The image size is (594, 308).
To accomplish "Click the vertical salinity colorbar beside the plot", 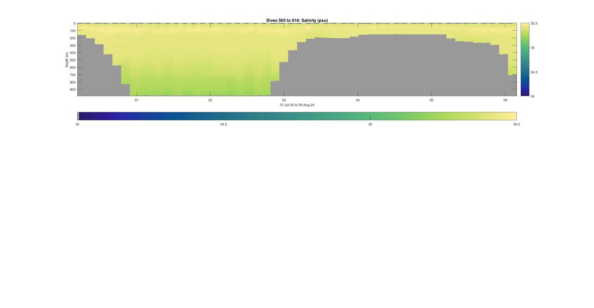I will tap(525, 59).
